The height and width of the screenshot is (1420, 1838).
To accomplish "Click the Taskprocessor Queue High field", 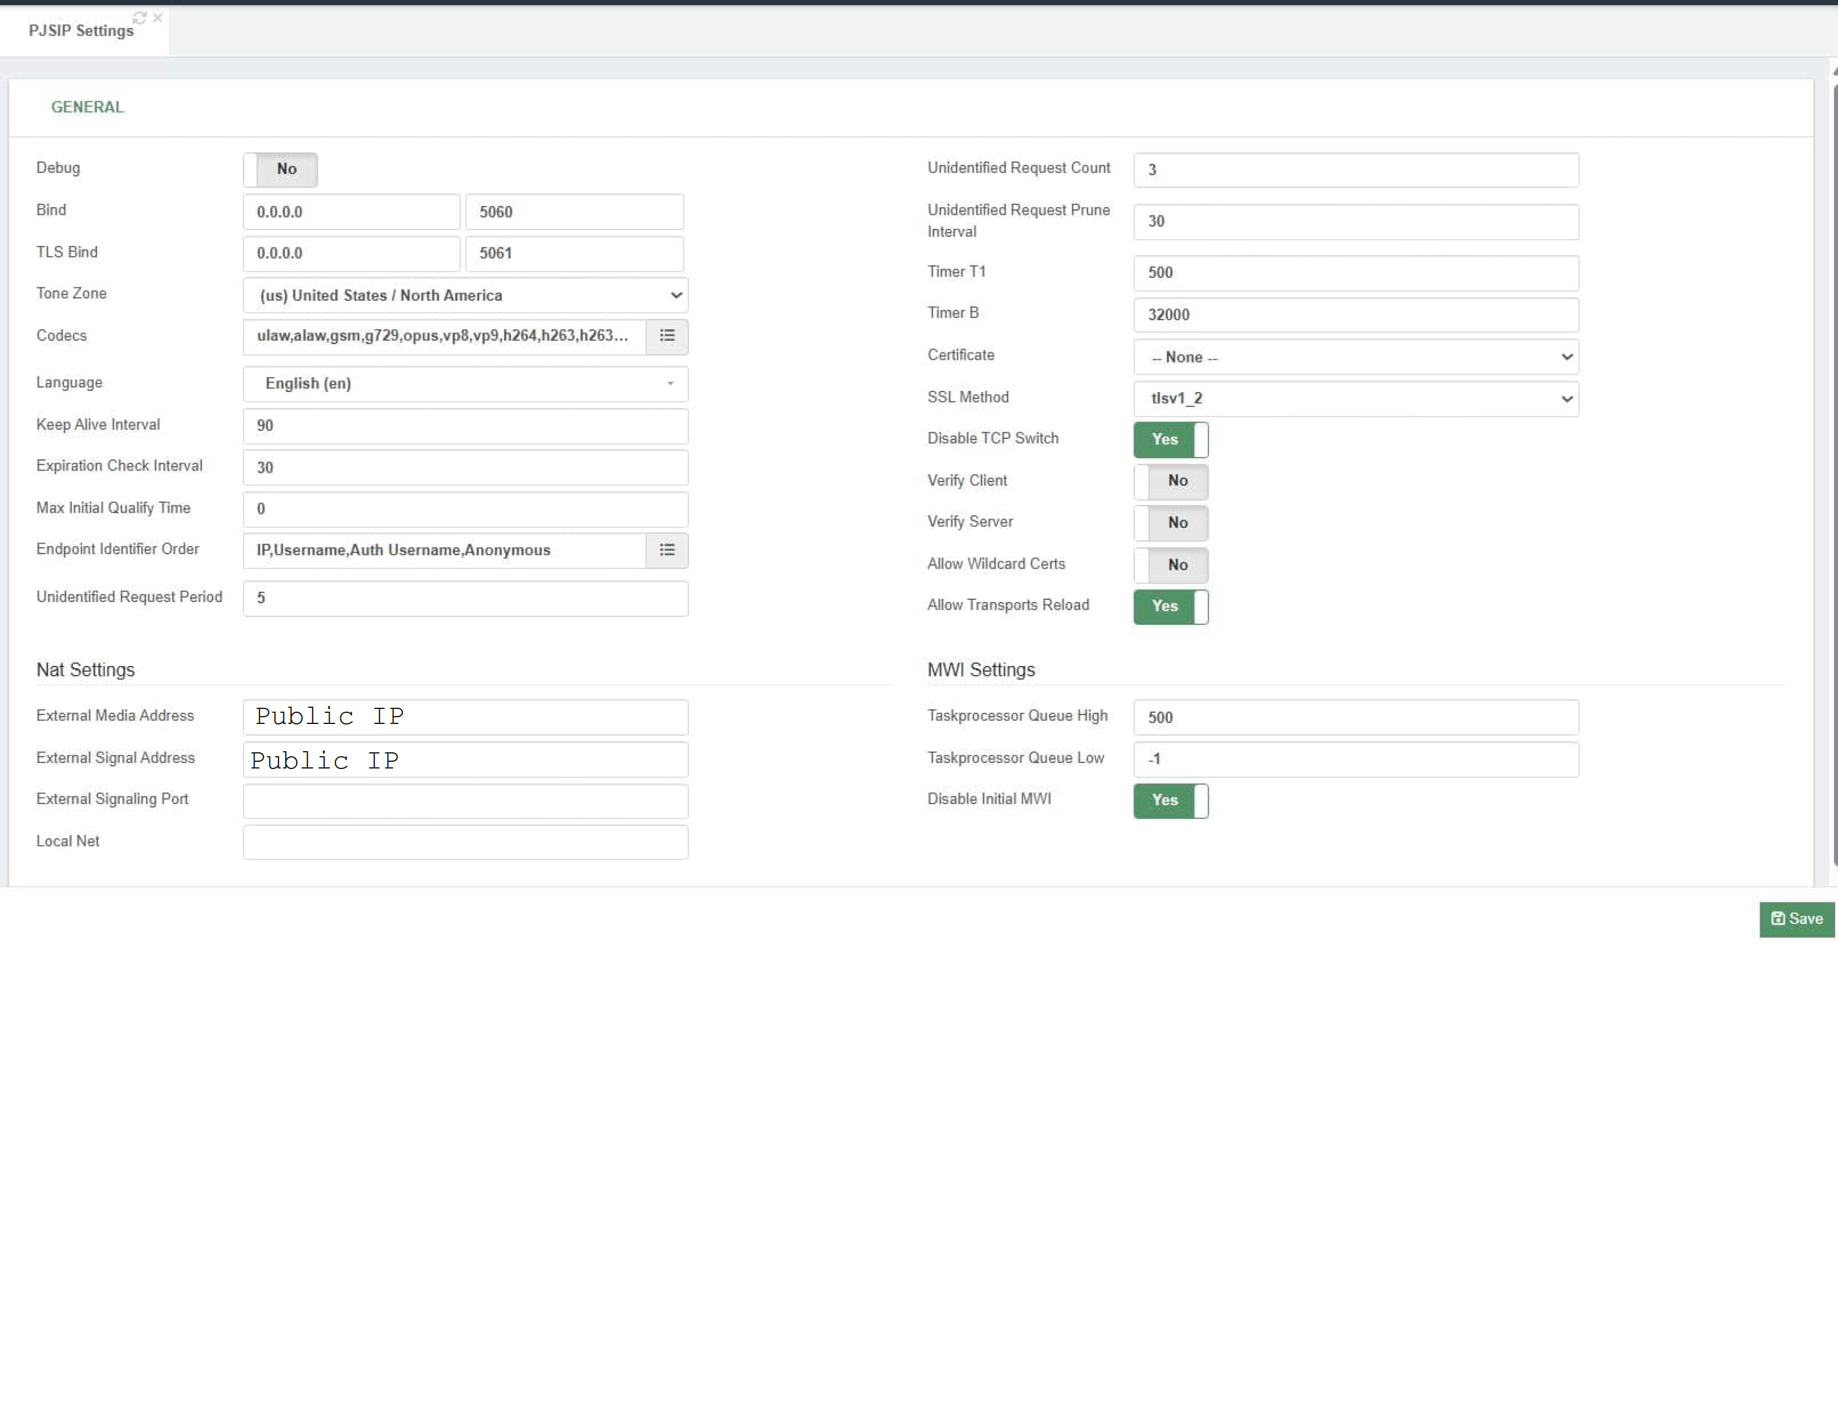I will tap(1356, 718).
